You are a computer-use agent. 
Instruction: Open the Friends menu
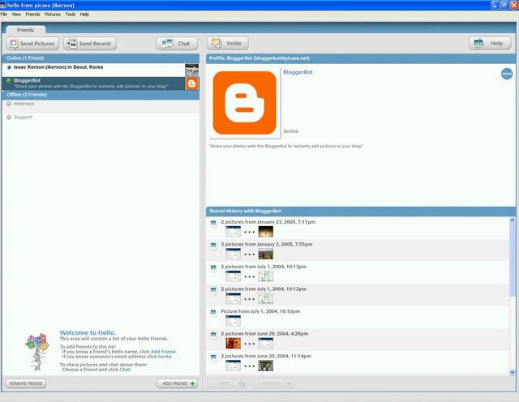tap(32, 15)
